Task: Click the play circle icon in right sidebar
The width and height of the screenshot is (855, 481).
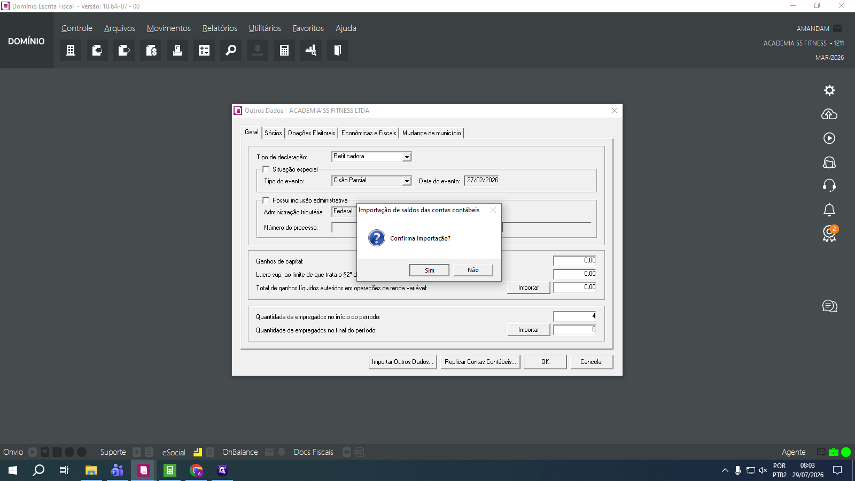Action: tap(829, 138)
